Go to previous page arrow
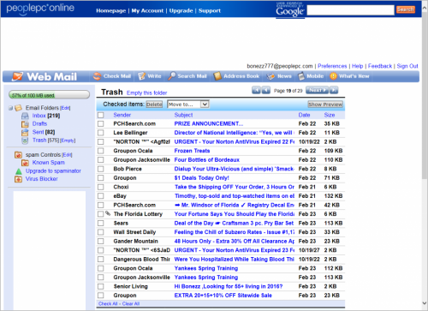Viewport: 428px width, 311px height. pos(266,90)
